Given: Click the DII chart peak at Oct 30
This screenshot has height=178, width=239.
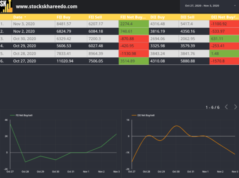Looking at the screenshot, I should click(x=176, y=126).
